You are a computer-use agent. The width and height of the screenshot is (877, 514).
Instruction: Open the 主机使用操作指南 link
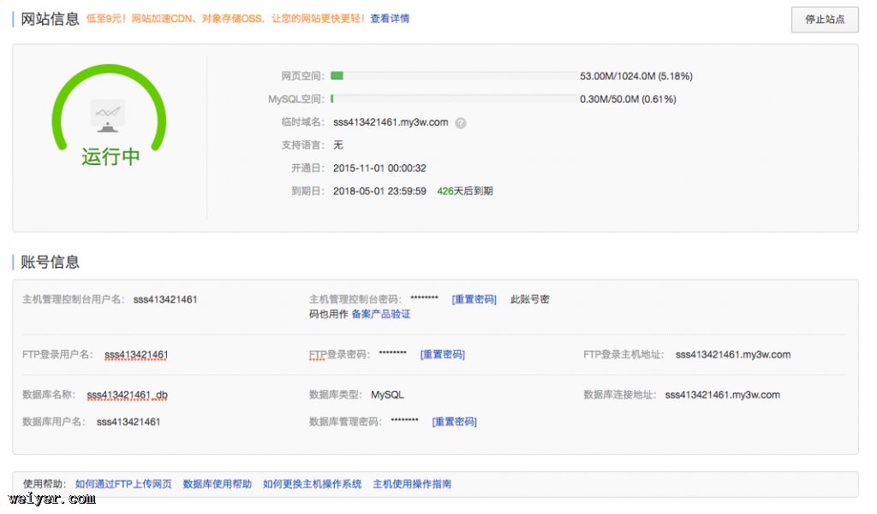[412, 484]
